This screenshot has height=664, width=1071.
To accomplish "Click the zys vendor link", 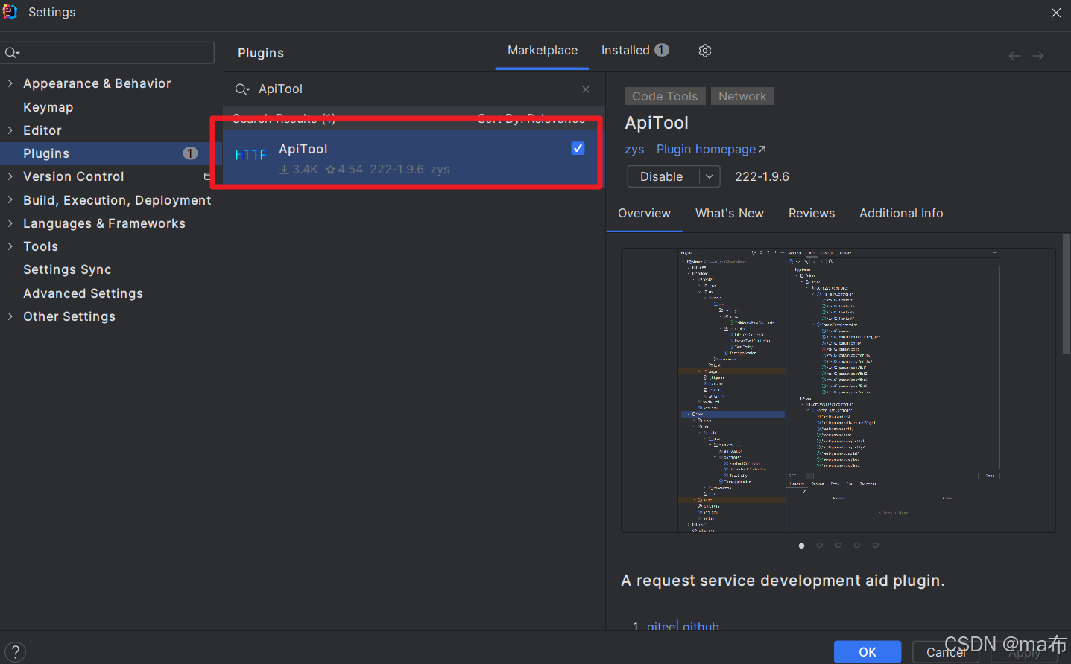I will click(x=634, y=150).
